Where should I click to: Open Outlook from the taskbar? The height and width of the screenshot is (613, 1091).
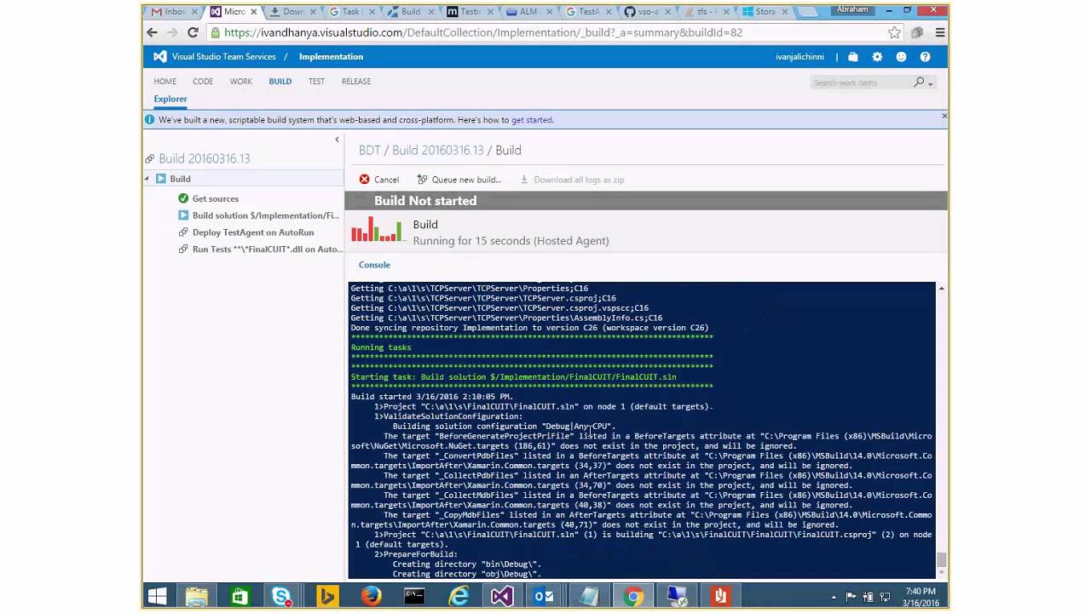pyautogui.click(x=545, y=596)
